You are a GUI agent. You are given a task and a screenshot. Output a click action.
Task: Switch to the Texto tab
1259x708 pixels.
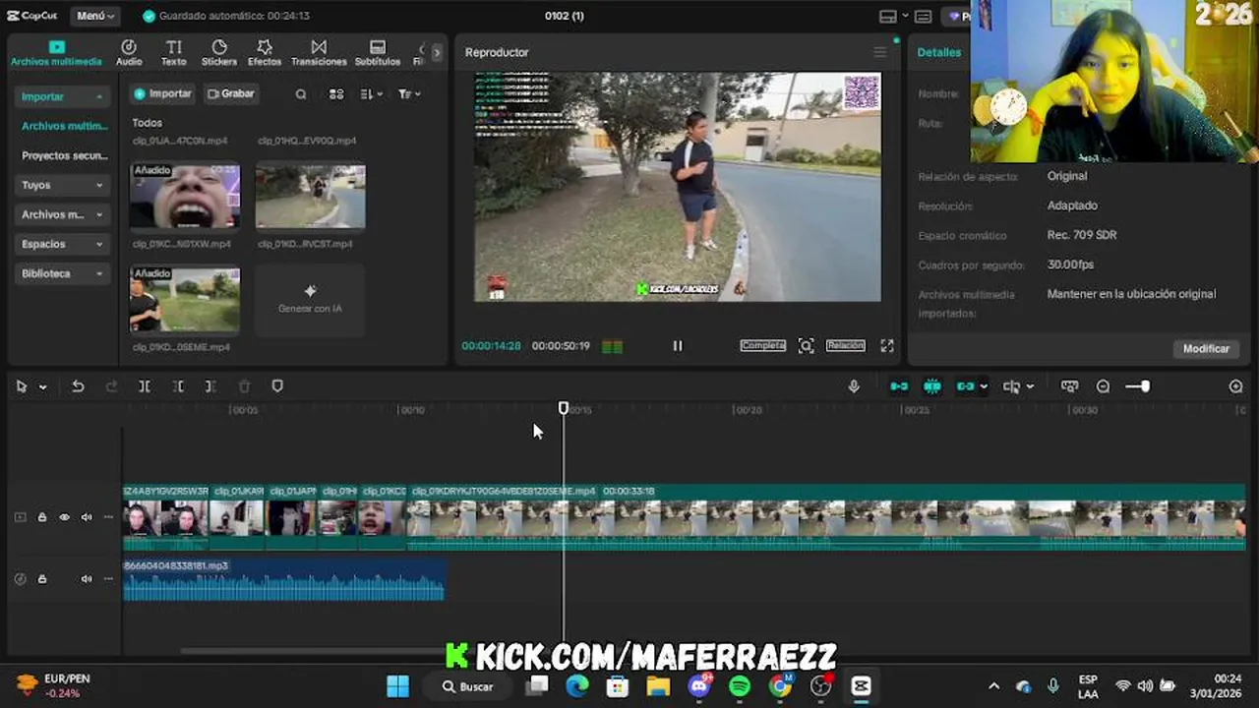click(174, 53)
